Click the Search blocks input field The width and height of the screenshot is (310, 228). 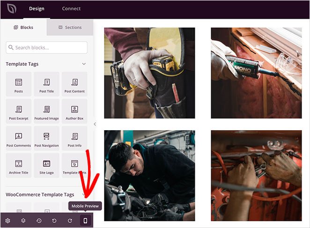47,47
